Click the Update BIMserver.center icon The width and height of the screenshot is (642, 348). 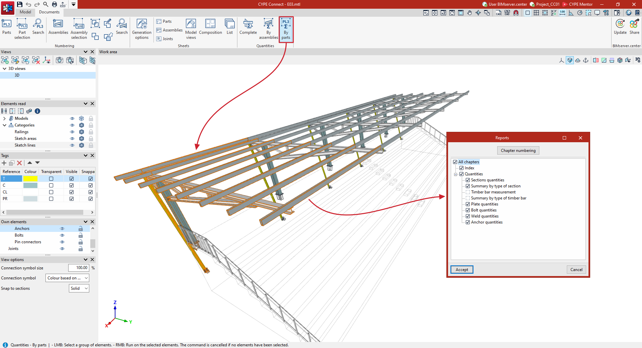[620, 27]
